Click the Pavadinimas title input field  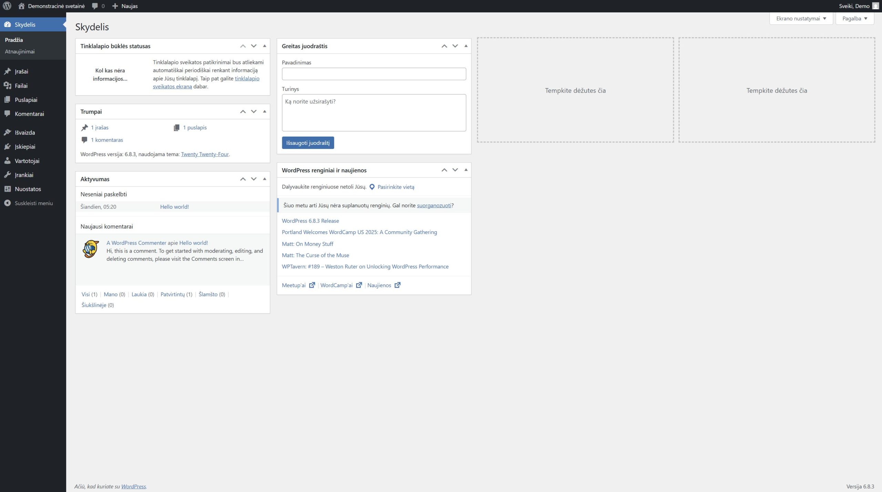[374, 74]
